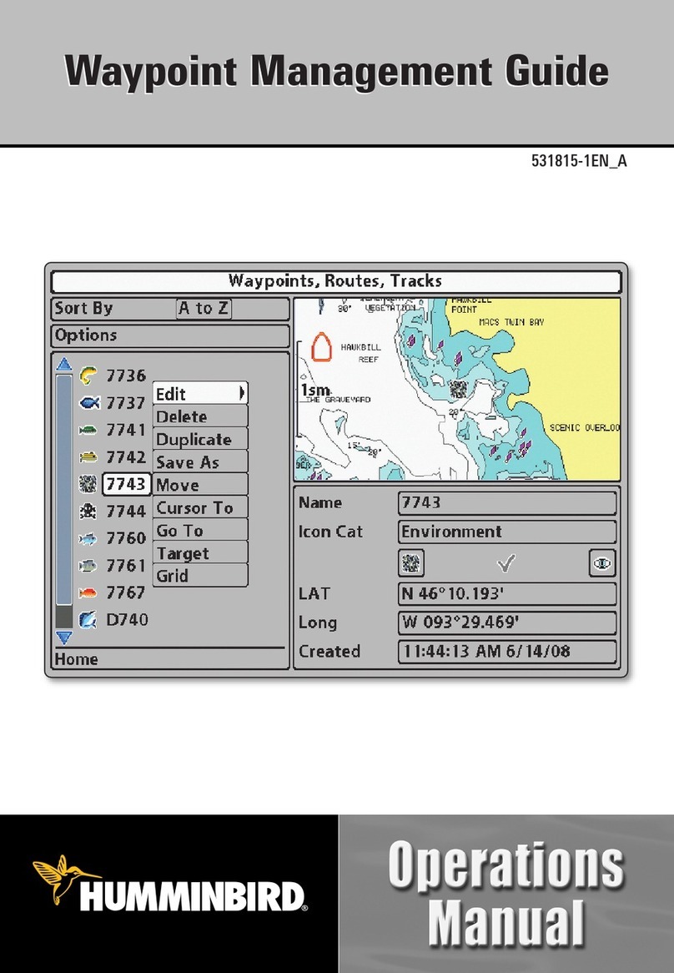
Task: Click the Sort By label
Action: pyautogui.click(x=83, y=309)
